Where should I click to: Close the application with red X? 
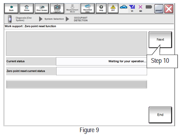[x=169, y=9]
